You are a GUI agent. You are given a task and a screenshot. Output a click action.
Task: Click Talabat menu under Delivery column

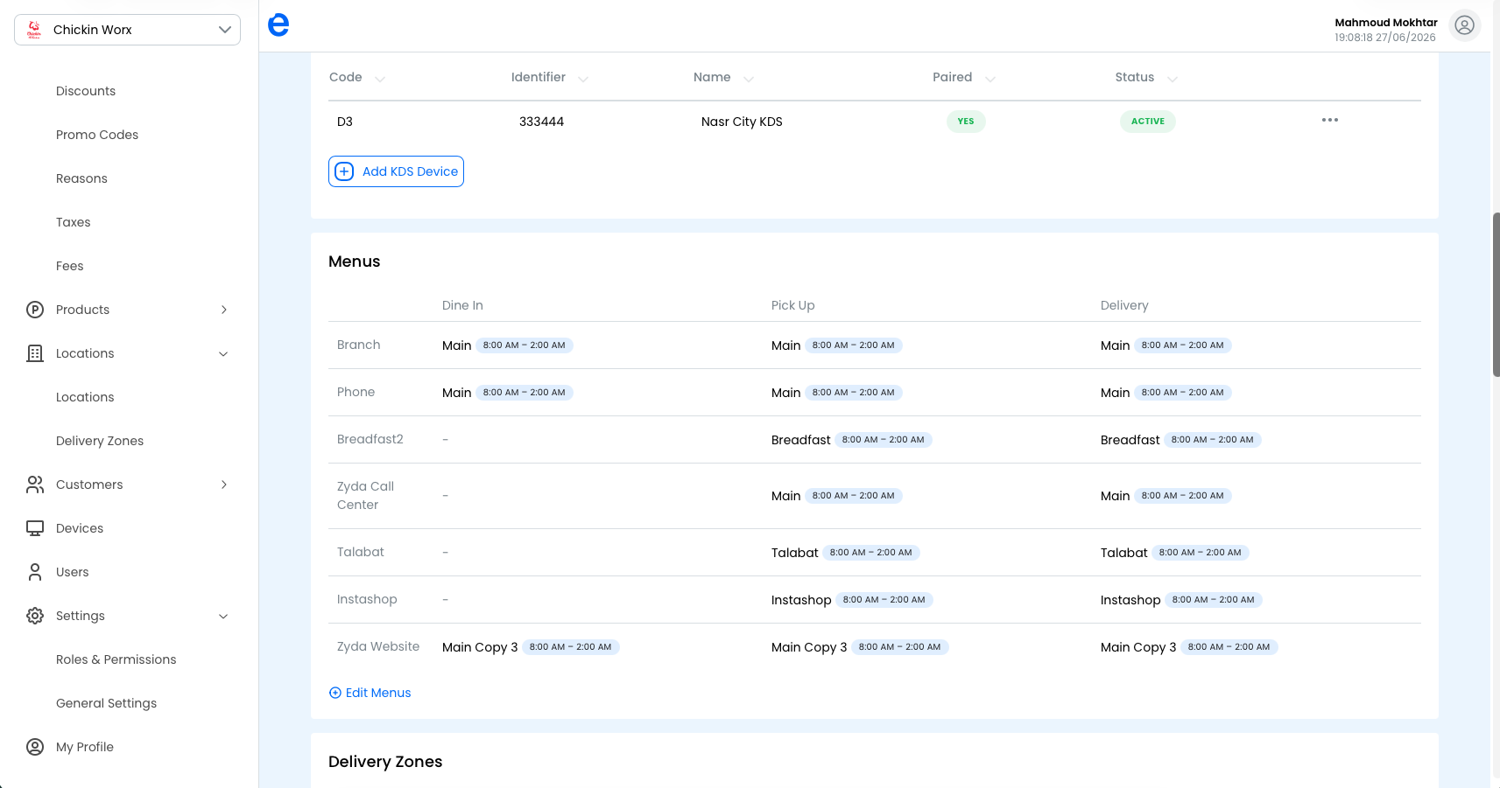click(x=1123, y=553)
